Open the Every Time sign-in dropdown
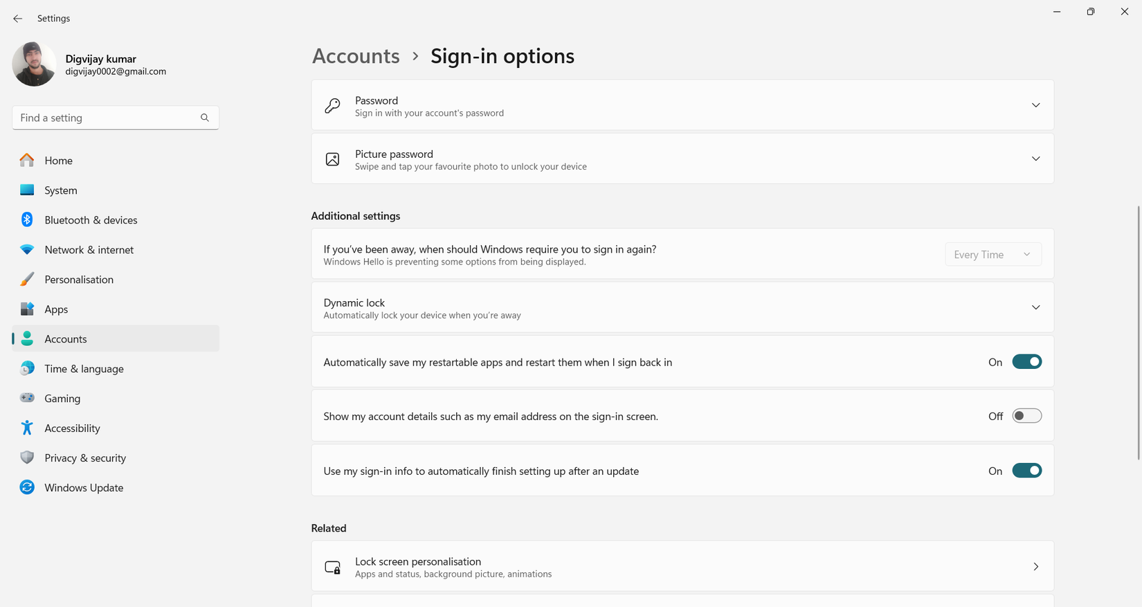 click(x=993, y=255)
